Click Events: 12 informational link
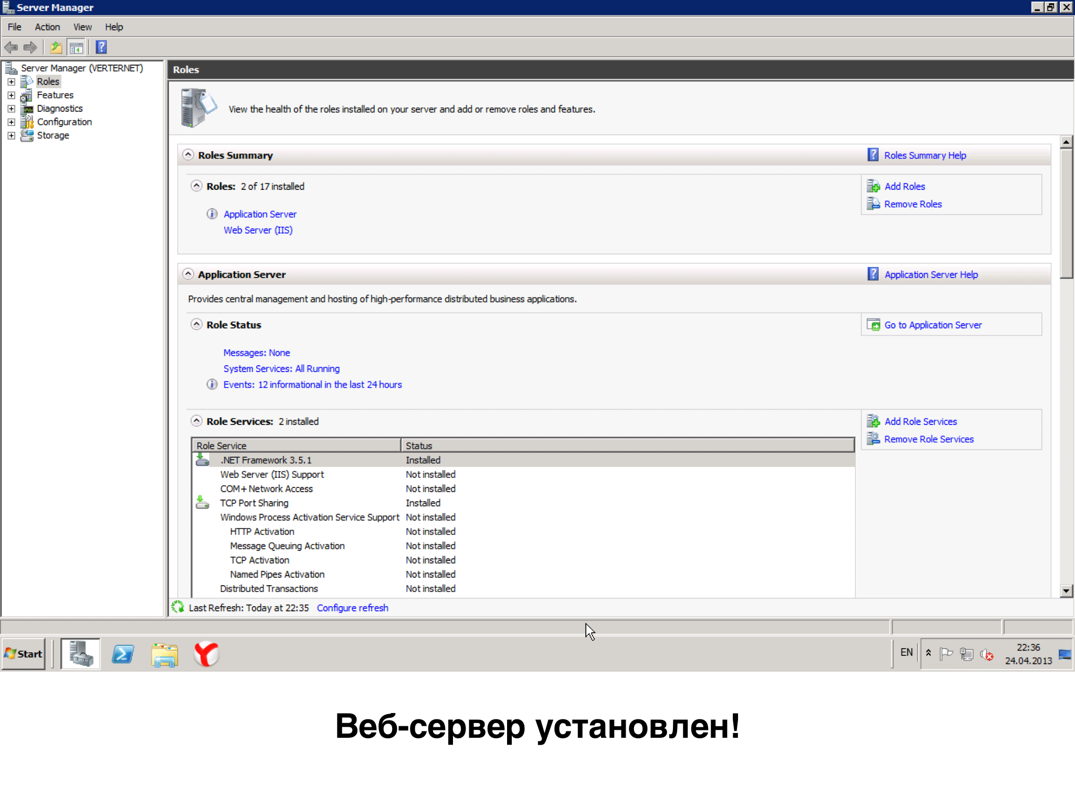 pyautogui.click(x=313, y=385)
